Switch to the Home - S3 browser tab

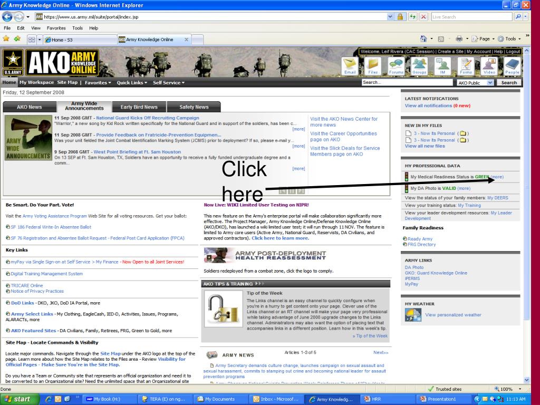point(80,40)
